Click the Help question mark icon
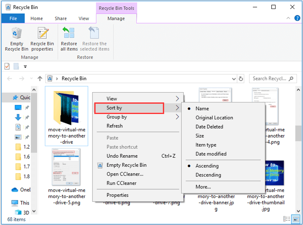Screen dimensions: 303x225 point(297,18)
